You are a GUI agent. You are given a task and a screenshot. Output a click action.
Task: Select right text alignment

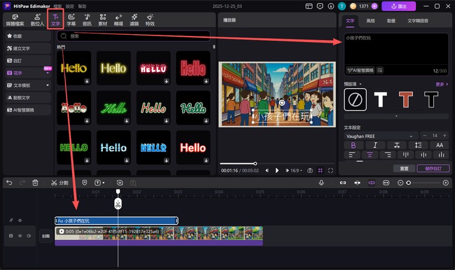tap(388, 155)
